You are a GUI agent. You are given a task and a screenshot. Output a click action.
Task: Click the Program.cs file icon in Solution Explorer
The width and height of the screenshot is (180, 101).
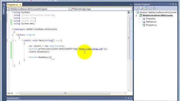click(144, 25)
